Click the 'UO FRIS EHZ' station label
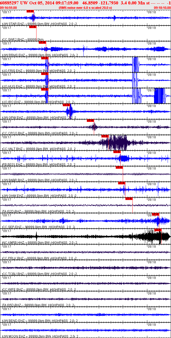 coord(13,71)
